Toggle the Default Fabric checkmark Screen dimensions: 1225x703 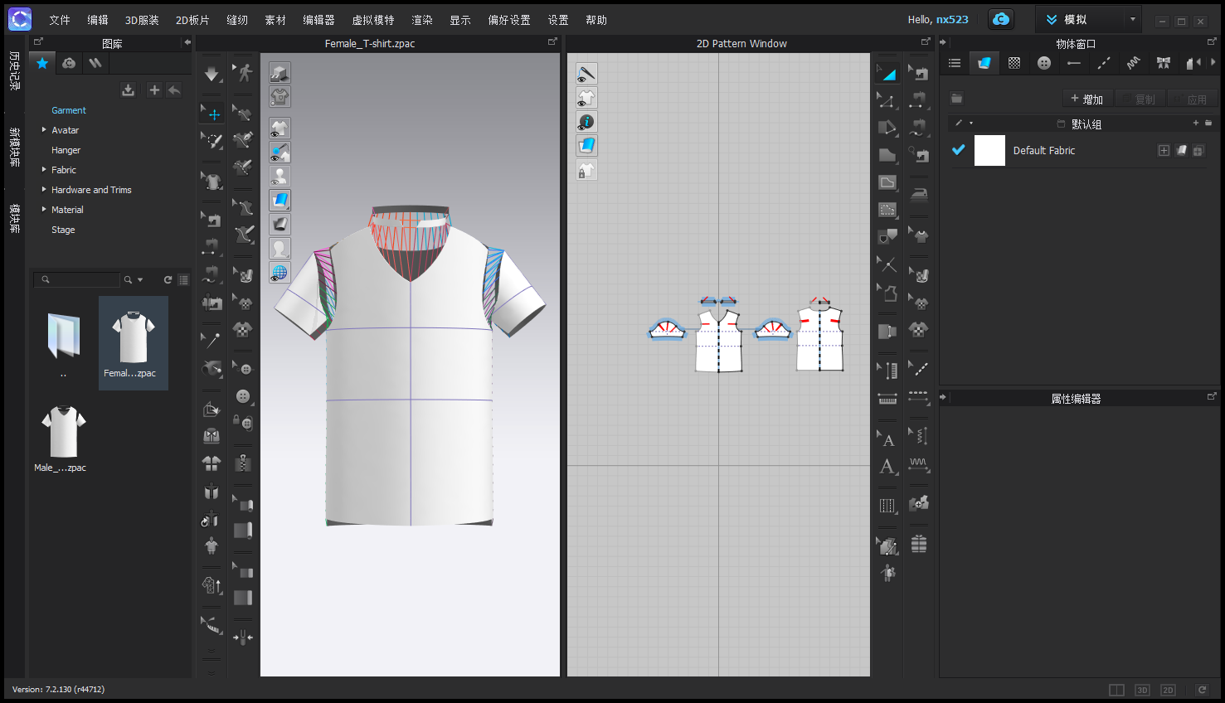coord(958,150)
